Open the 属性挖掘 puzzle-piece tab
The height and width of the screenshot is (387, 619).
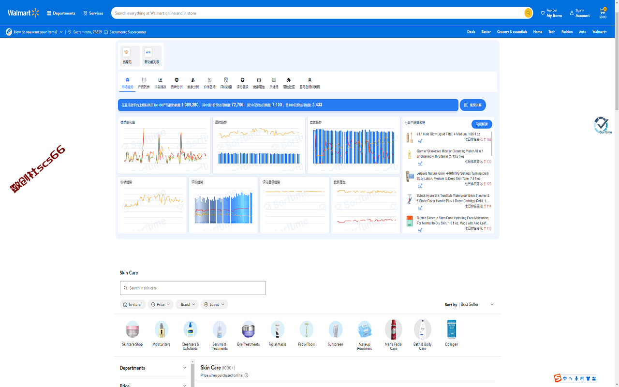pos(289,83)
